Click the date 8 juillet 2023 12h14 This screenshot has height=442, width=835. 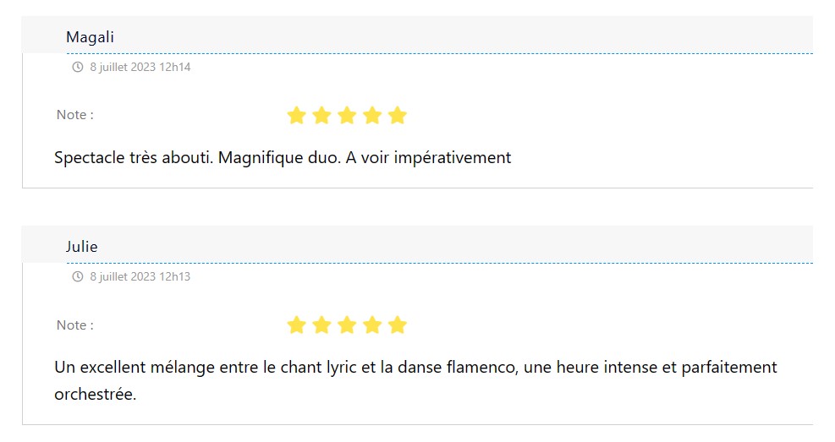pyautogui.click(x=140, y=67)
